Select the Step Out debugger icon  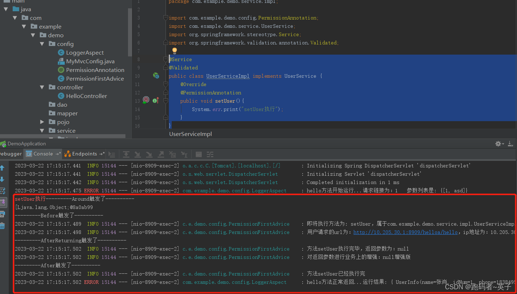pyautogui.click(x=161, y=154)
